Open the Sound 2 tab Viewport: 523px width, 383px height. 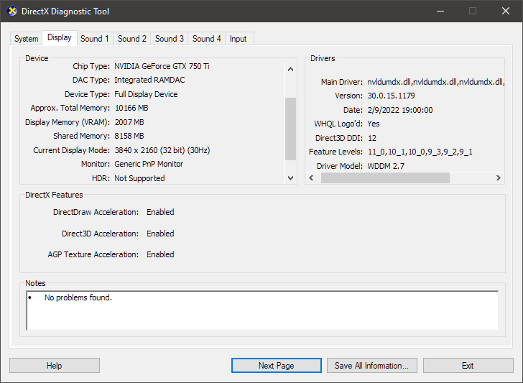point(132,39)
